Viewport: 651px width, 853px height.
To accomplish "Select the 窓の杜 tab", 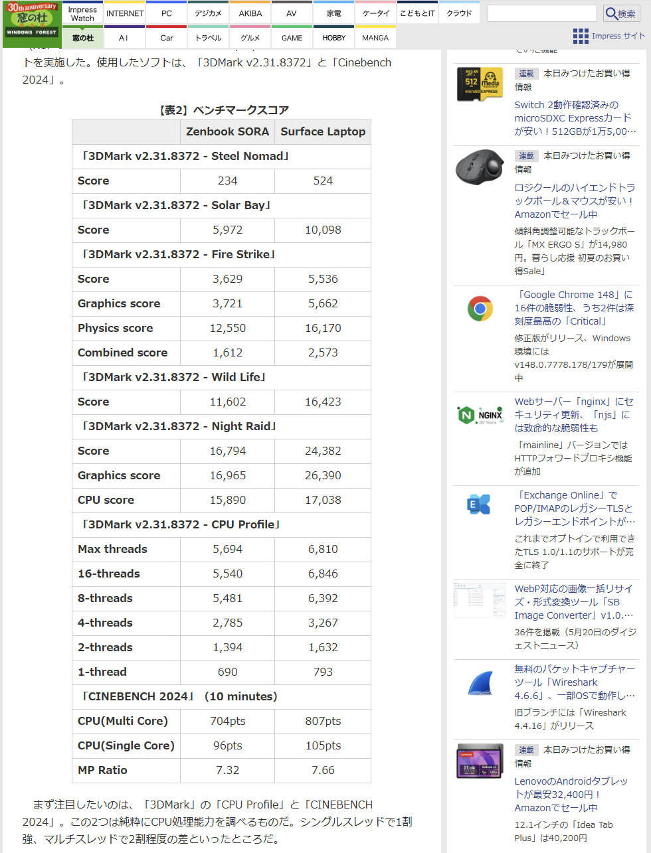I will pos(83,37).
